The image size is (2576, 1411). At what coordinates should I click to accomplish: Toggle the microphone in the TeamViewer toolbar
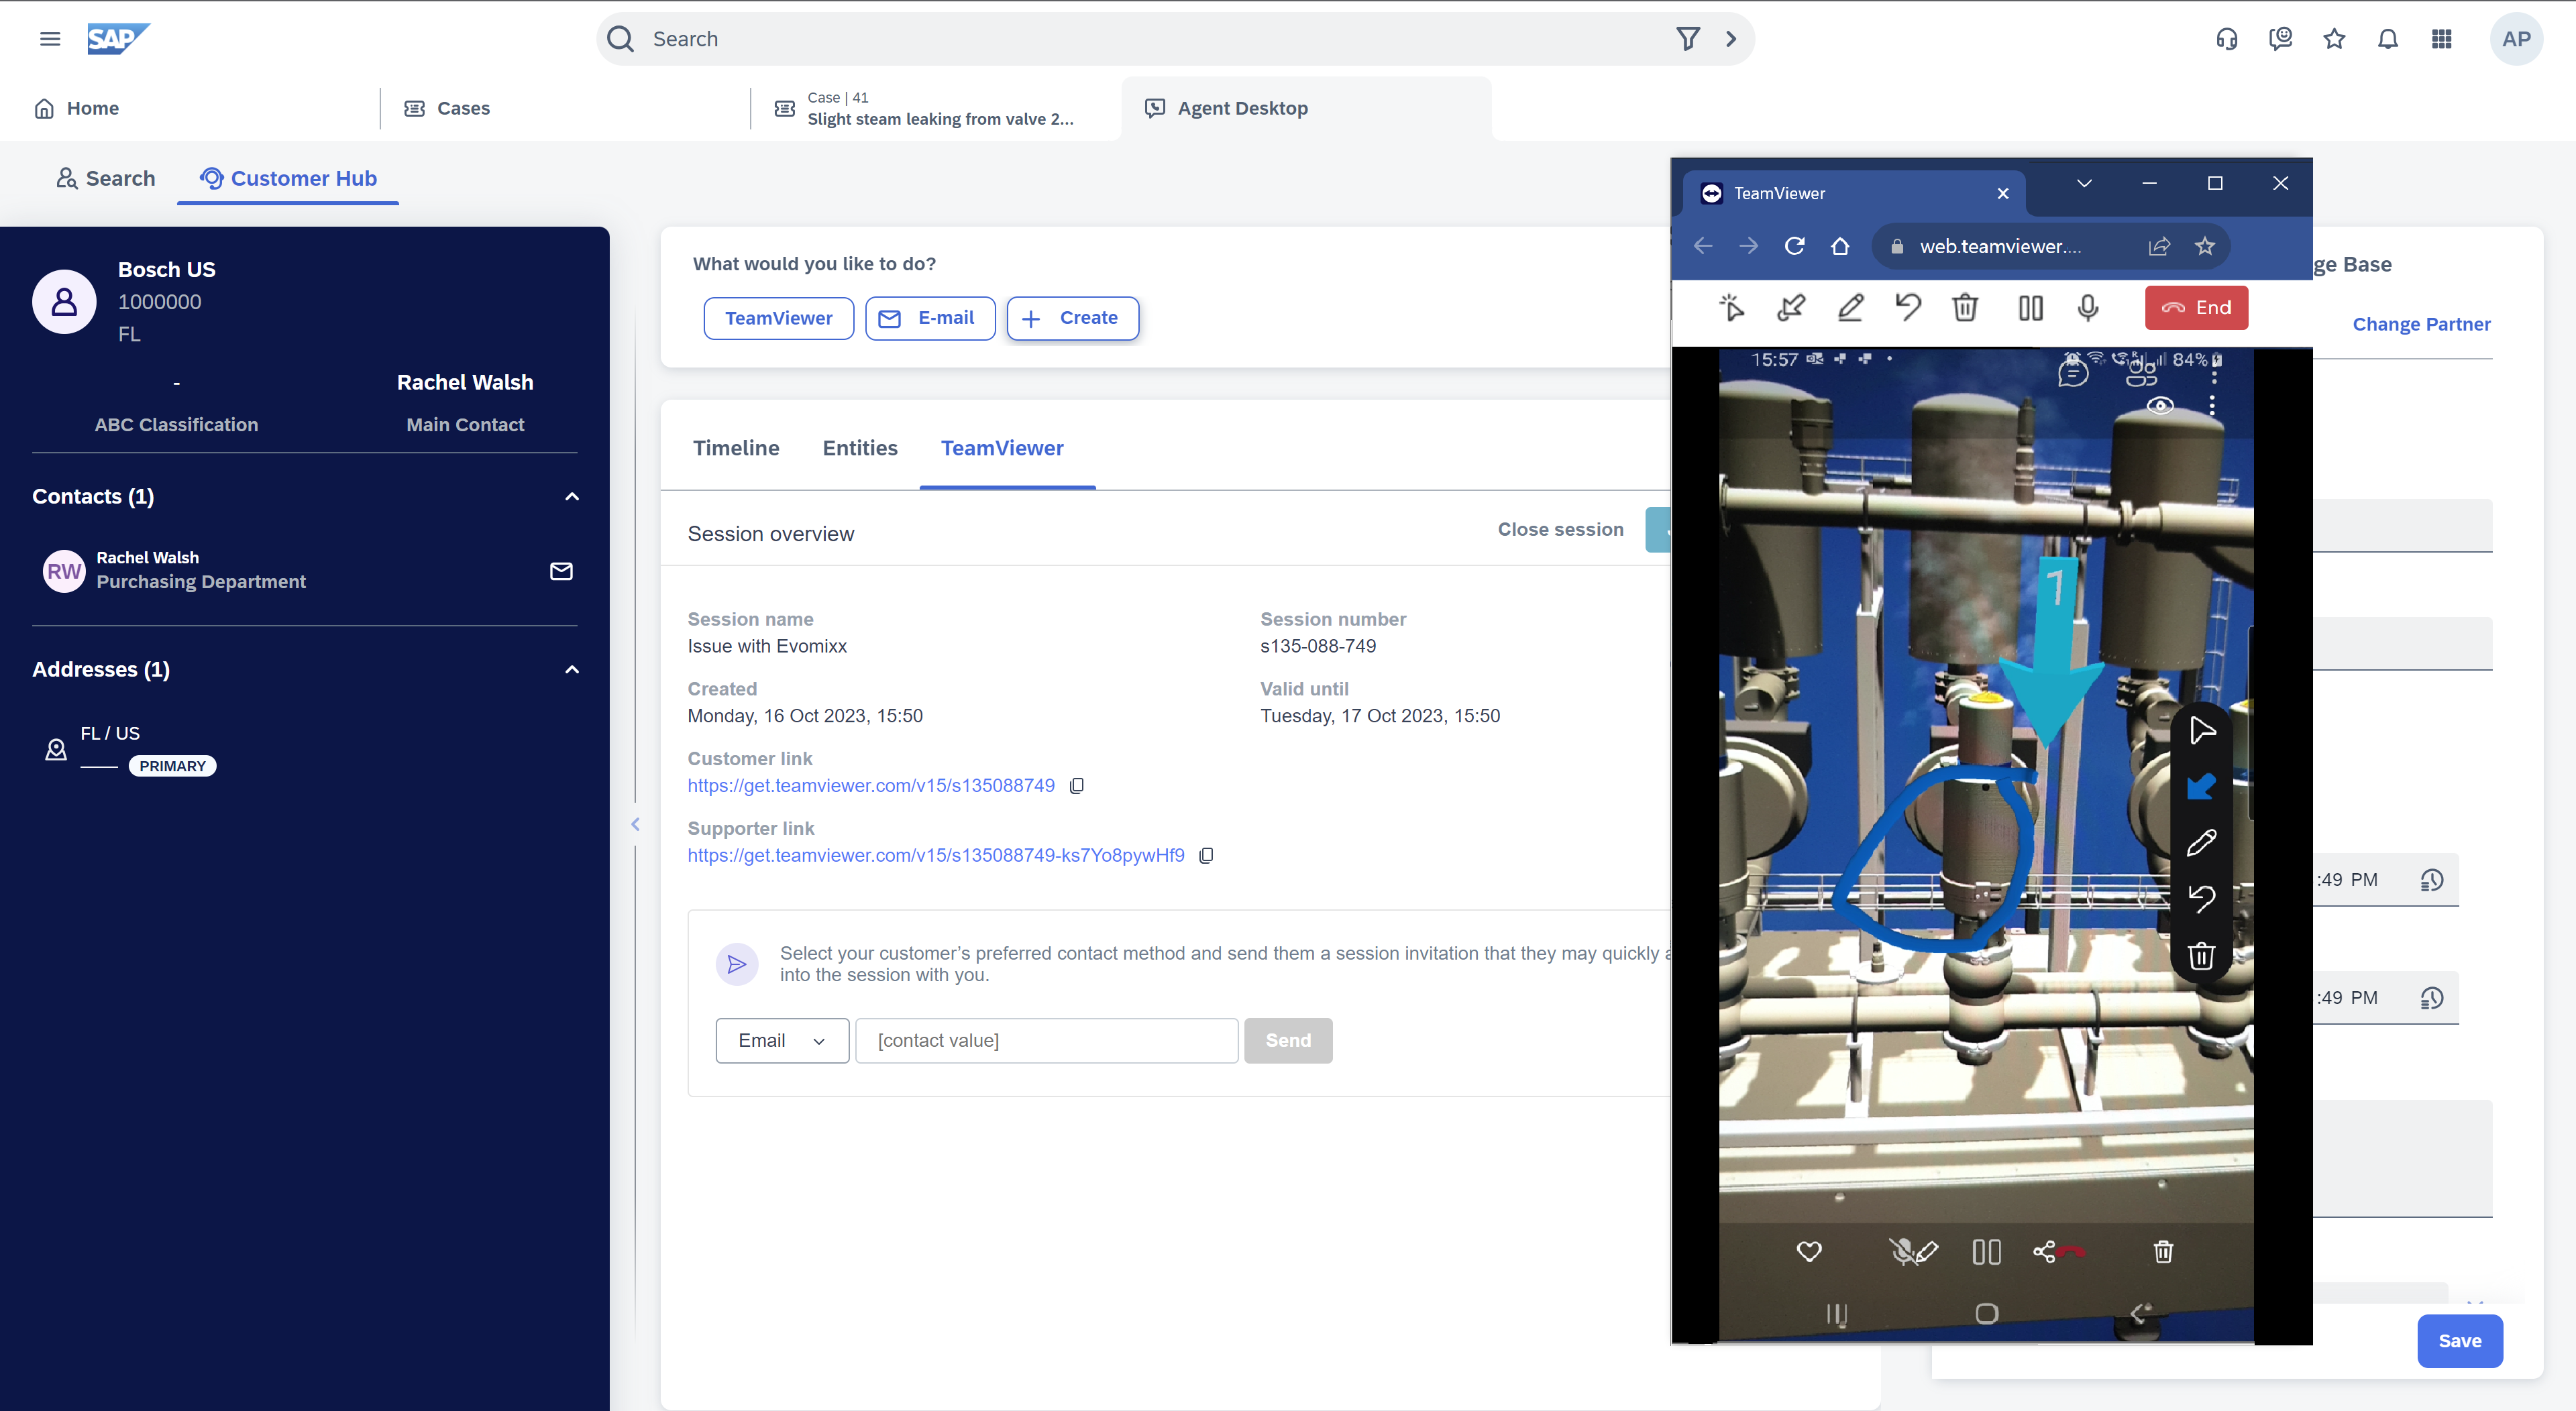2087,308
